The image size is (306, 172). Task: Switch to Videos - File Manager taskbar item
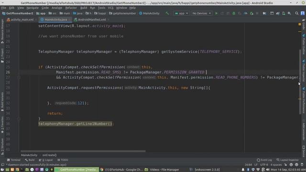(162, 170)
